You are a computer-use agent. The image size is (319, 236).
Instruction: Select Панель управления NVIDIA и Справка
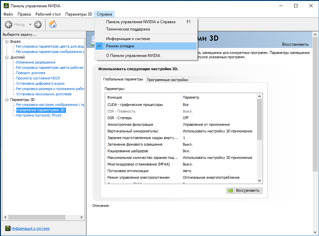146,22
